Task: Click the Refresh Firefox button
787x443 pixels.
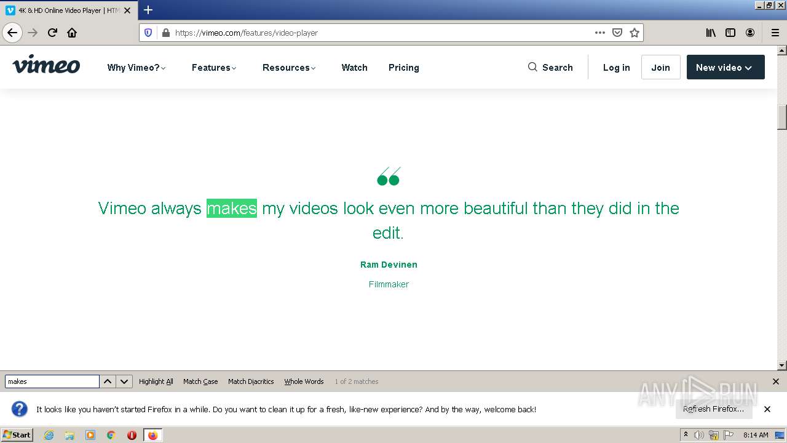Action: [714, 409]
